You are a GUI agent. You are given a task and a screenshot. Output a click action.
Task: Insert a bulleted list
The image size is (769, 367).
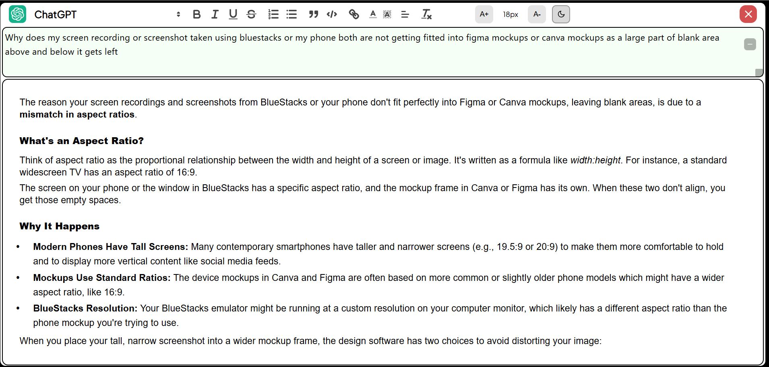(x=291, y=14)
